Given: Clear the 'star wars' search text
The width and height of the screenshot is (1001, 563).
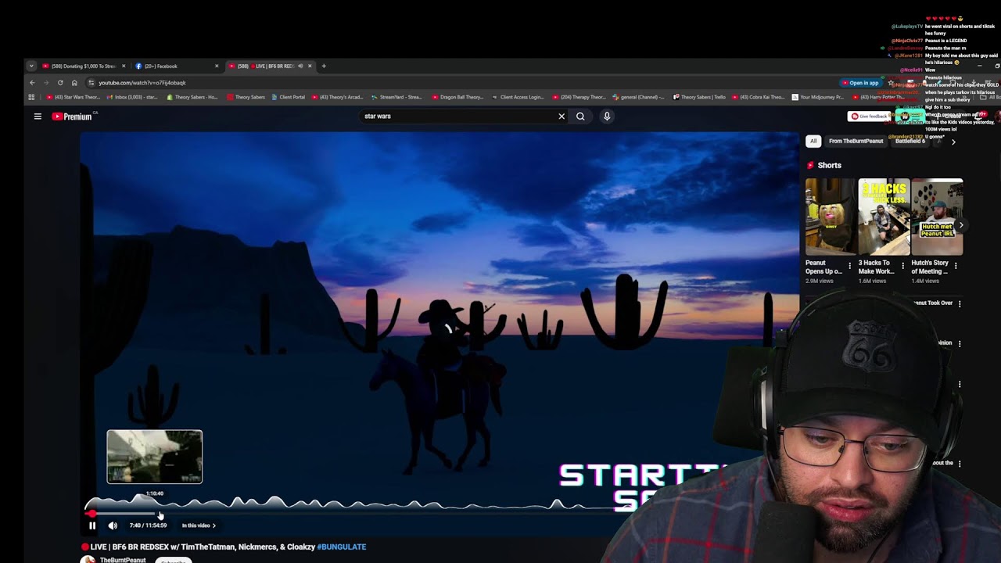Looking at the screenshot, I should (x=561, y=117).
